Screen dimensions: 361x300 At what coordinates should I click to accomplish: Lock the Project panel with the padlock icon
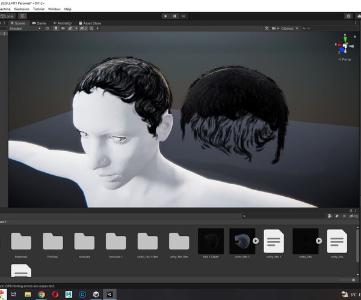click(x=351, y=211)
